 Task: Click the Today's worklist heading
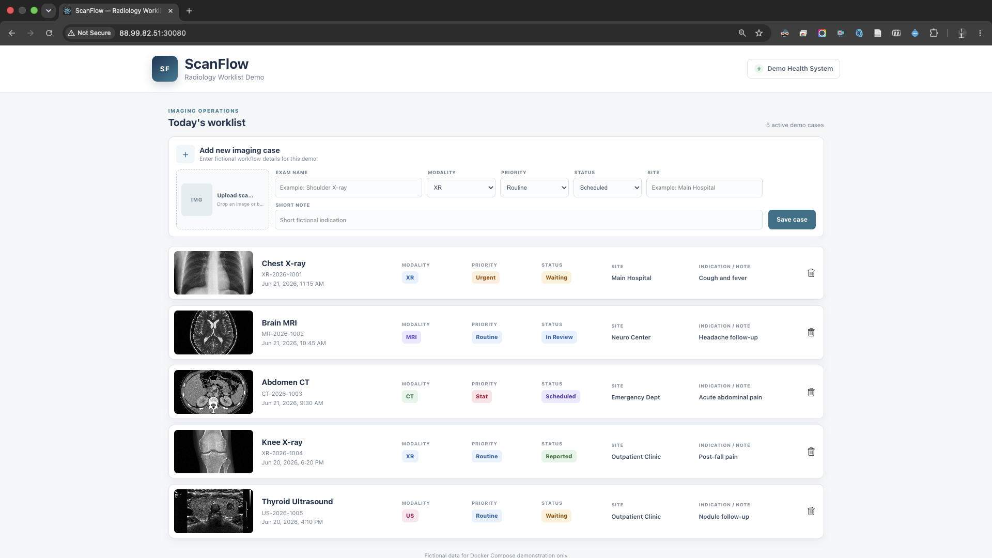click(x=207, y=122)
